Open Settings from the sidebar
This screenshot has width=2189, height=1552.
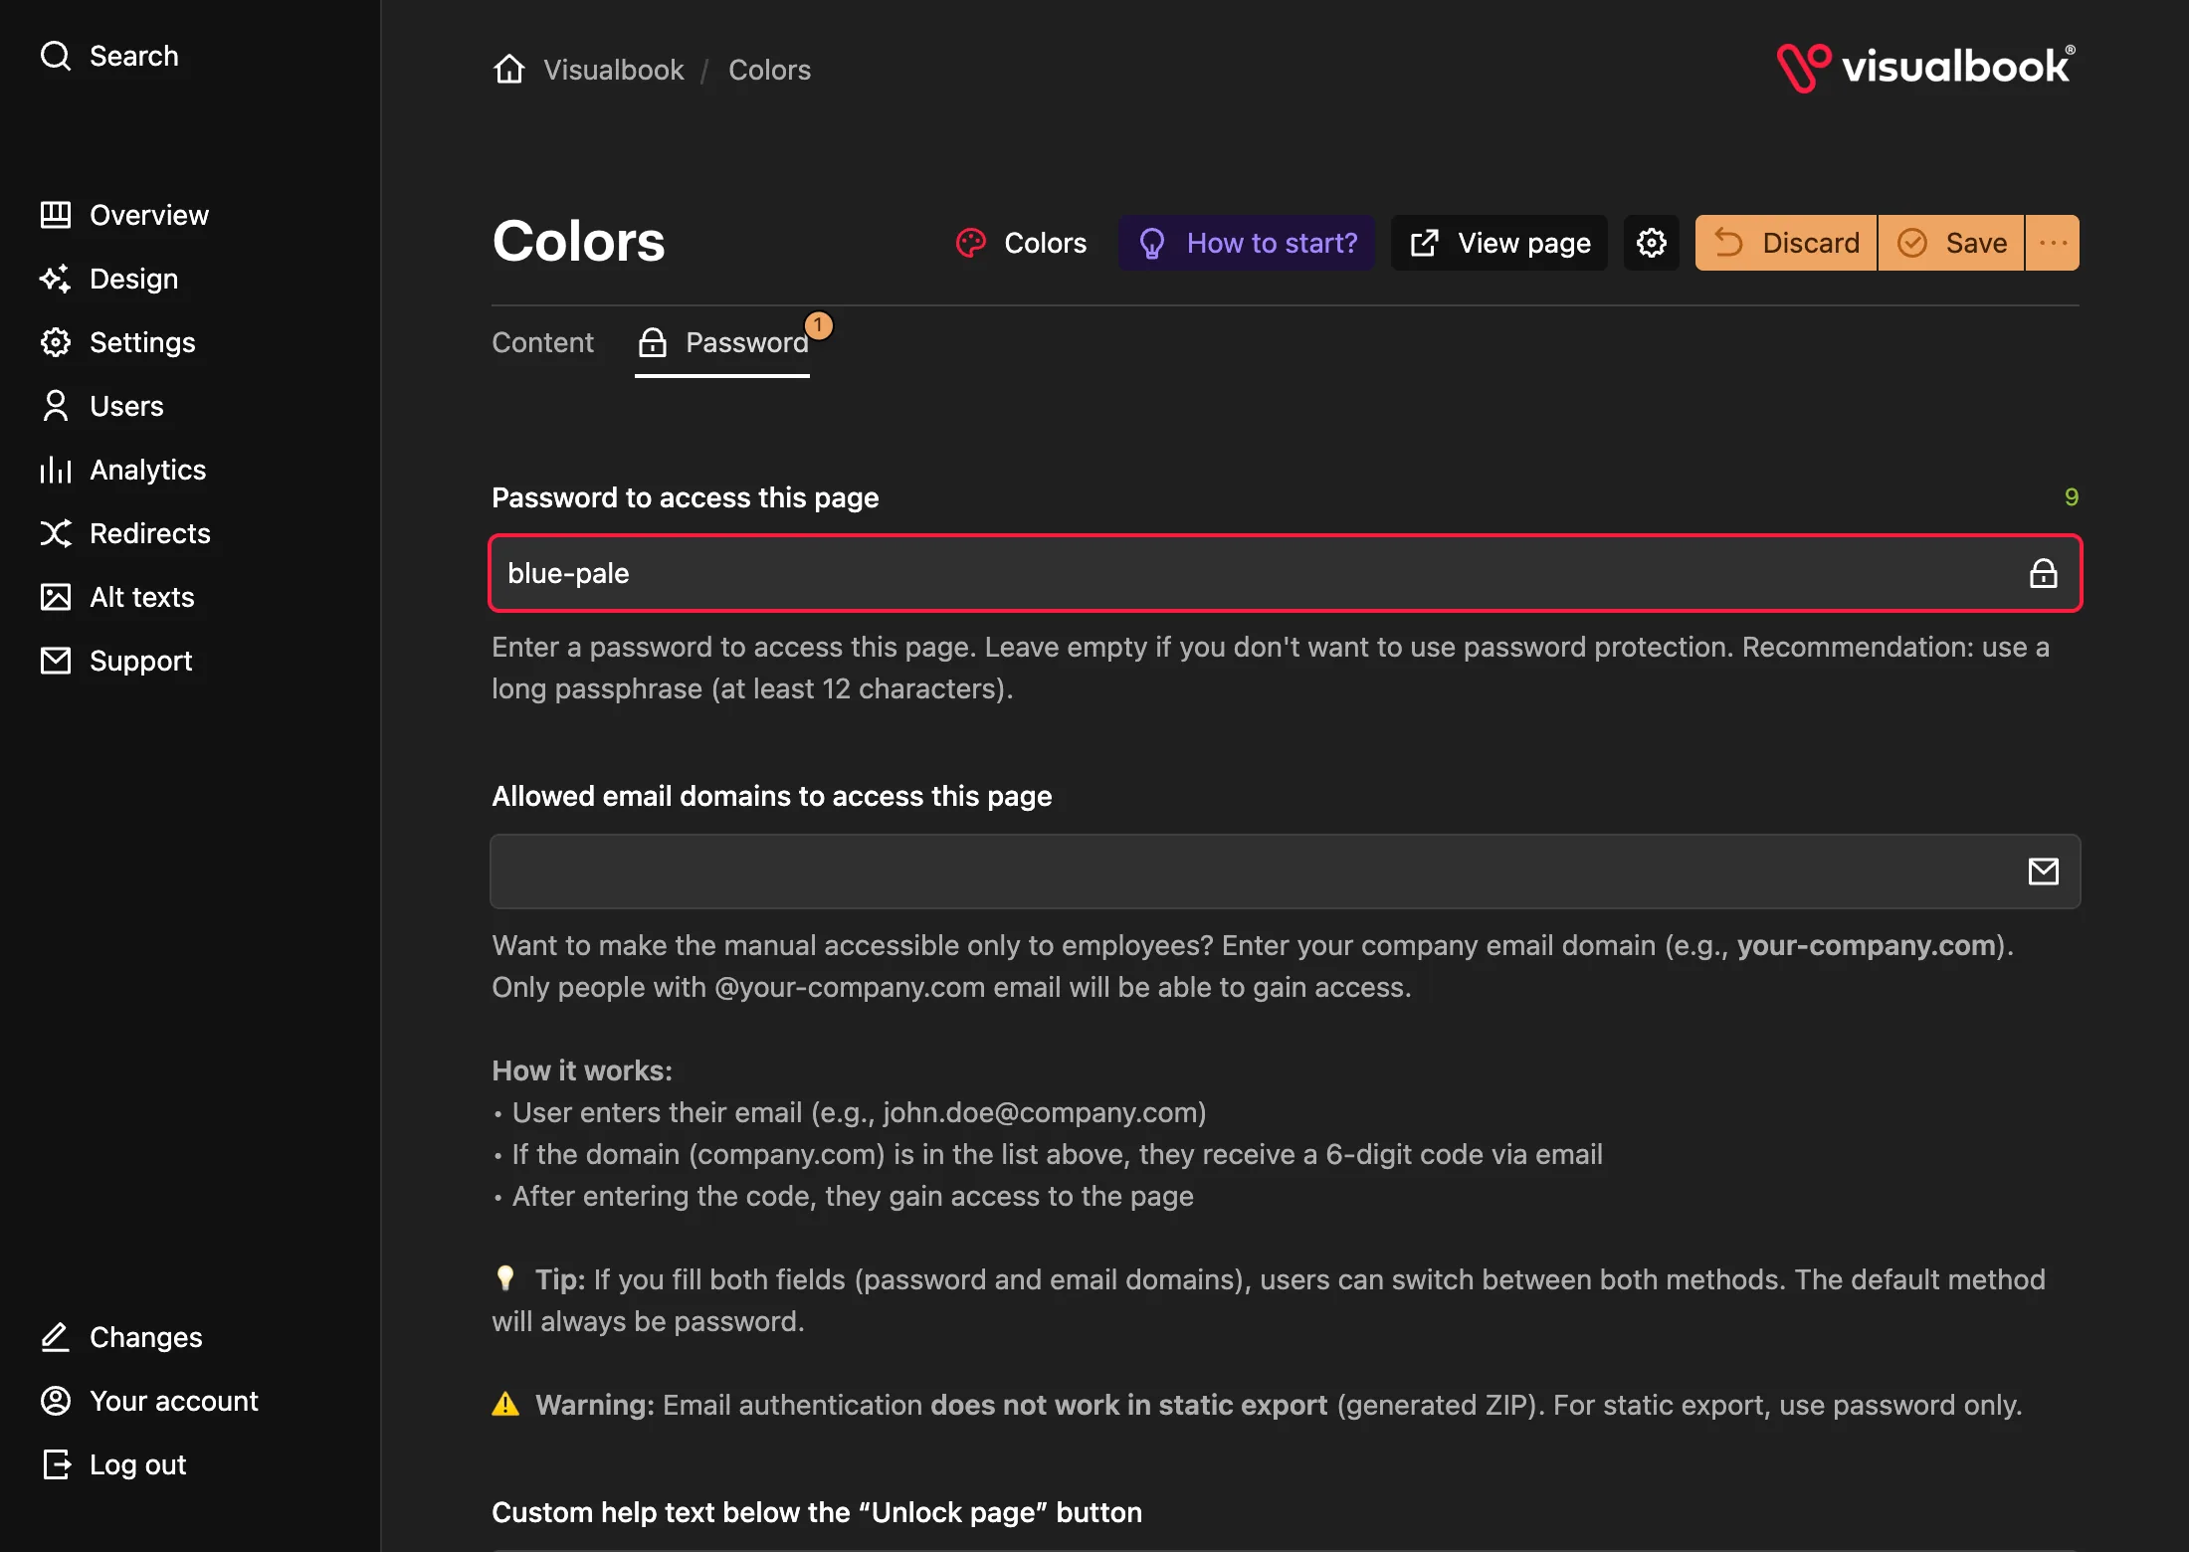pos(117,342)
